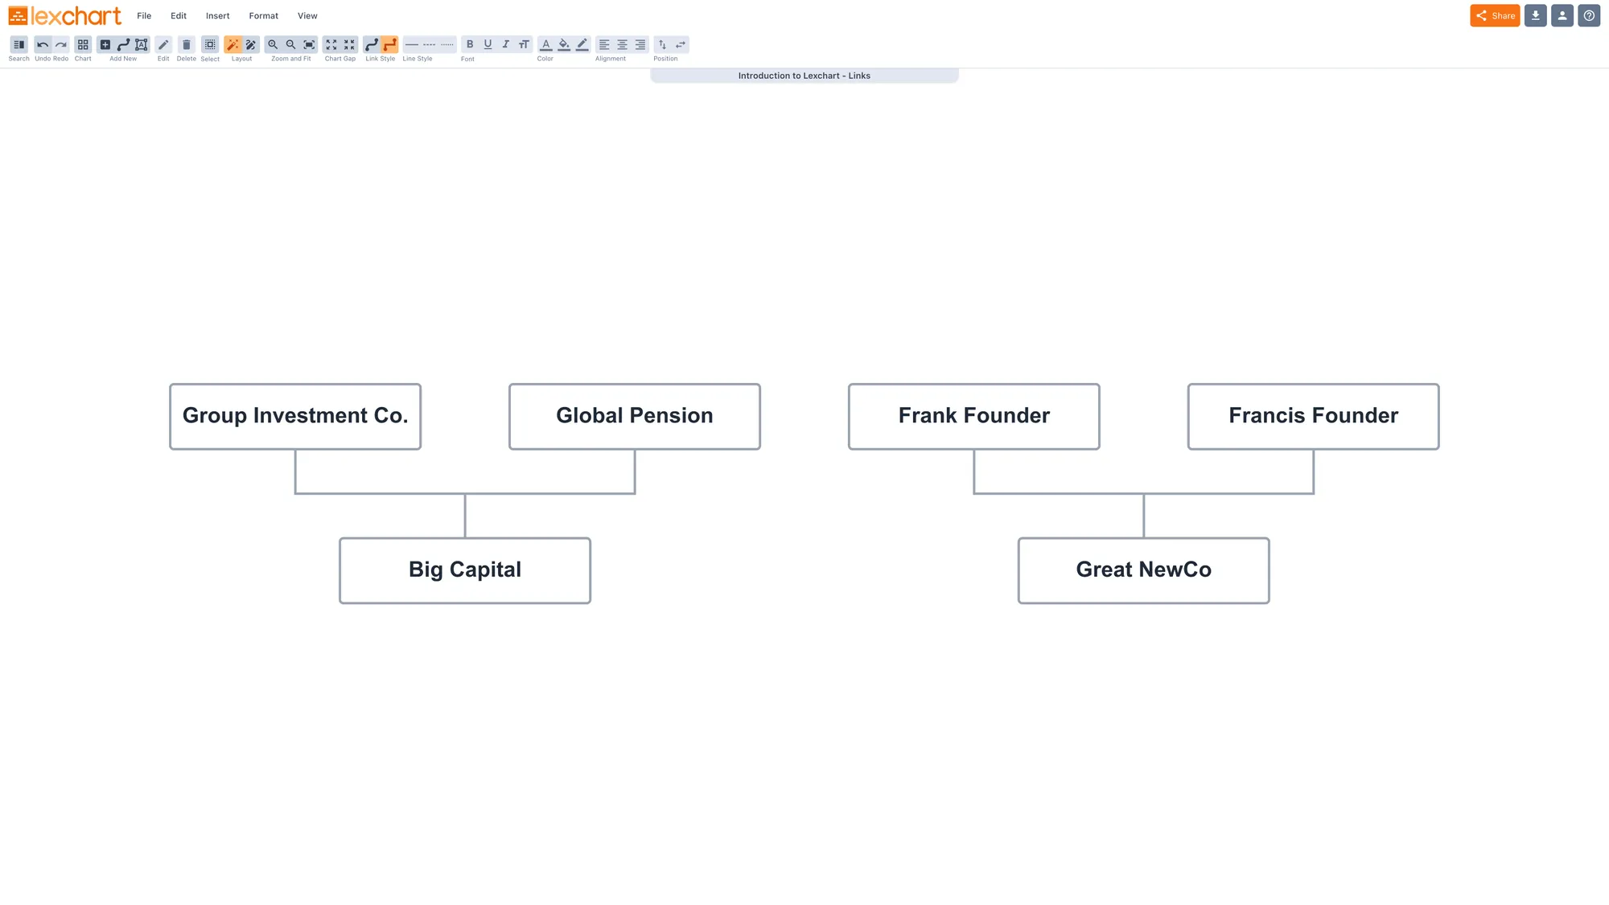Screen dimensions: 1609x905
Task: Click the Chart Gap adjustment icon
Action: [340, 44]
